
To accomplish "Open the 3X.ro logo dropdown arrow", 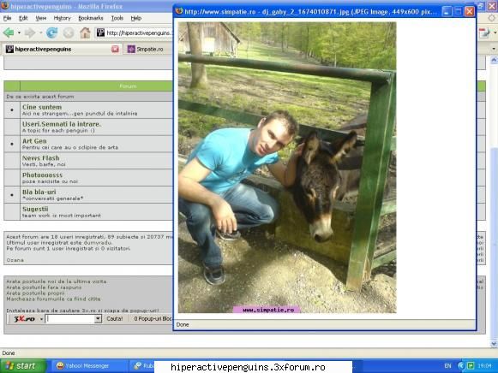I will click(41, 319).
